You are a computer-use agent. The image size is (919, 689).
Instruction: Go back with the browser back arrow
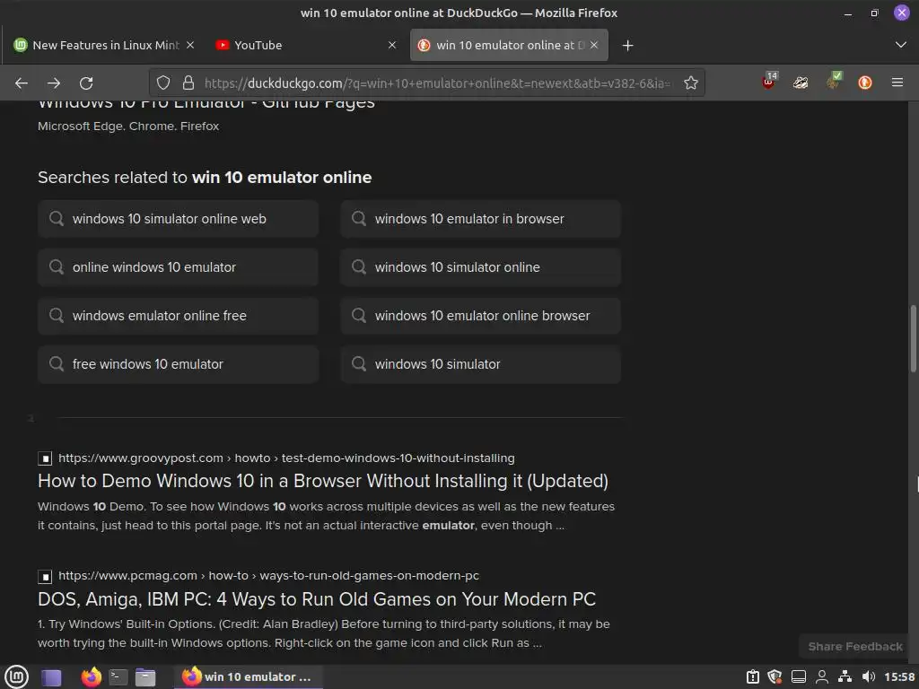22,83
